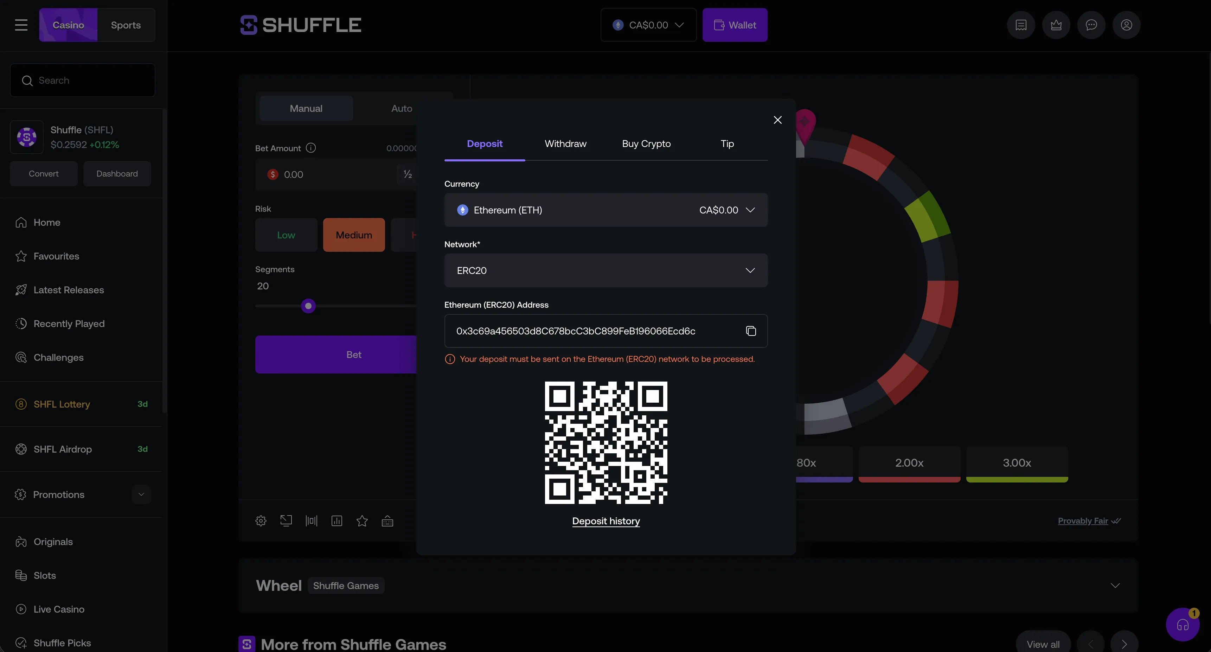Click the Wallet button
The image size is (1211, 652).
point(735,25)
